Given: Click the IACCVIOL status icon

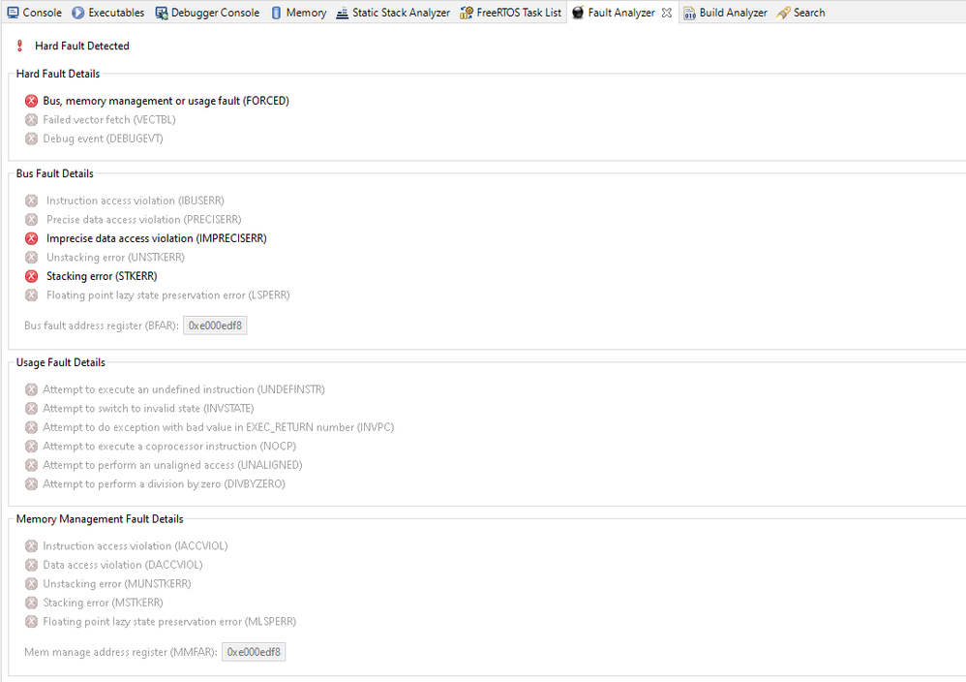Looking at the screenshot, I should [31, 545].
